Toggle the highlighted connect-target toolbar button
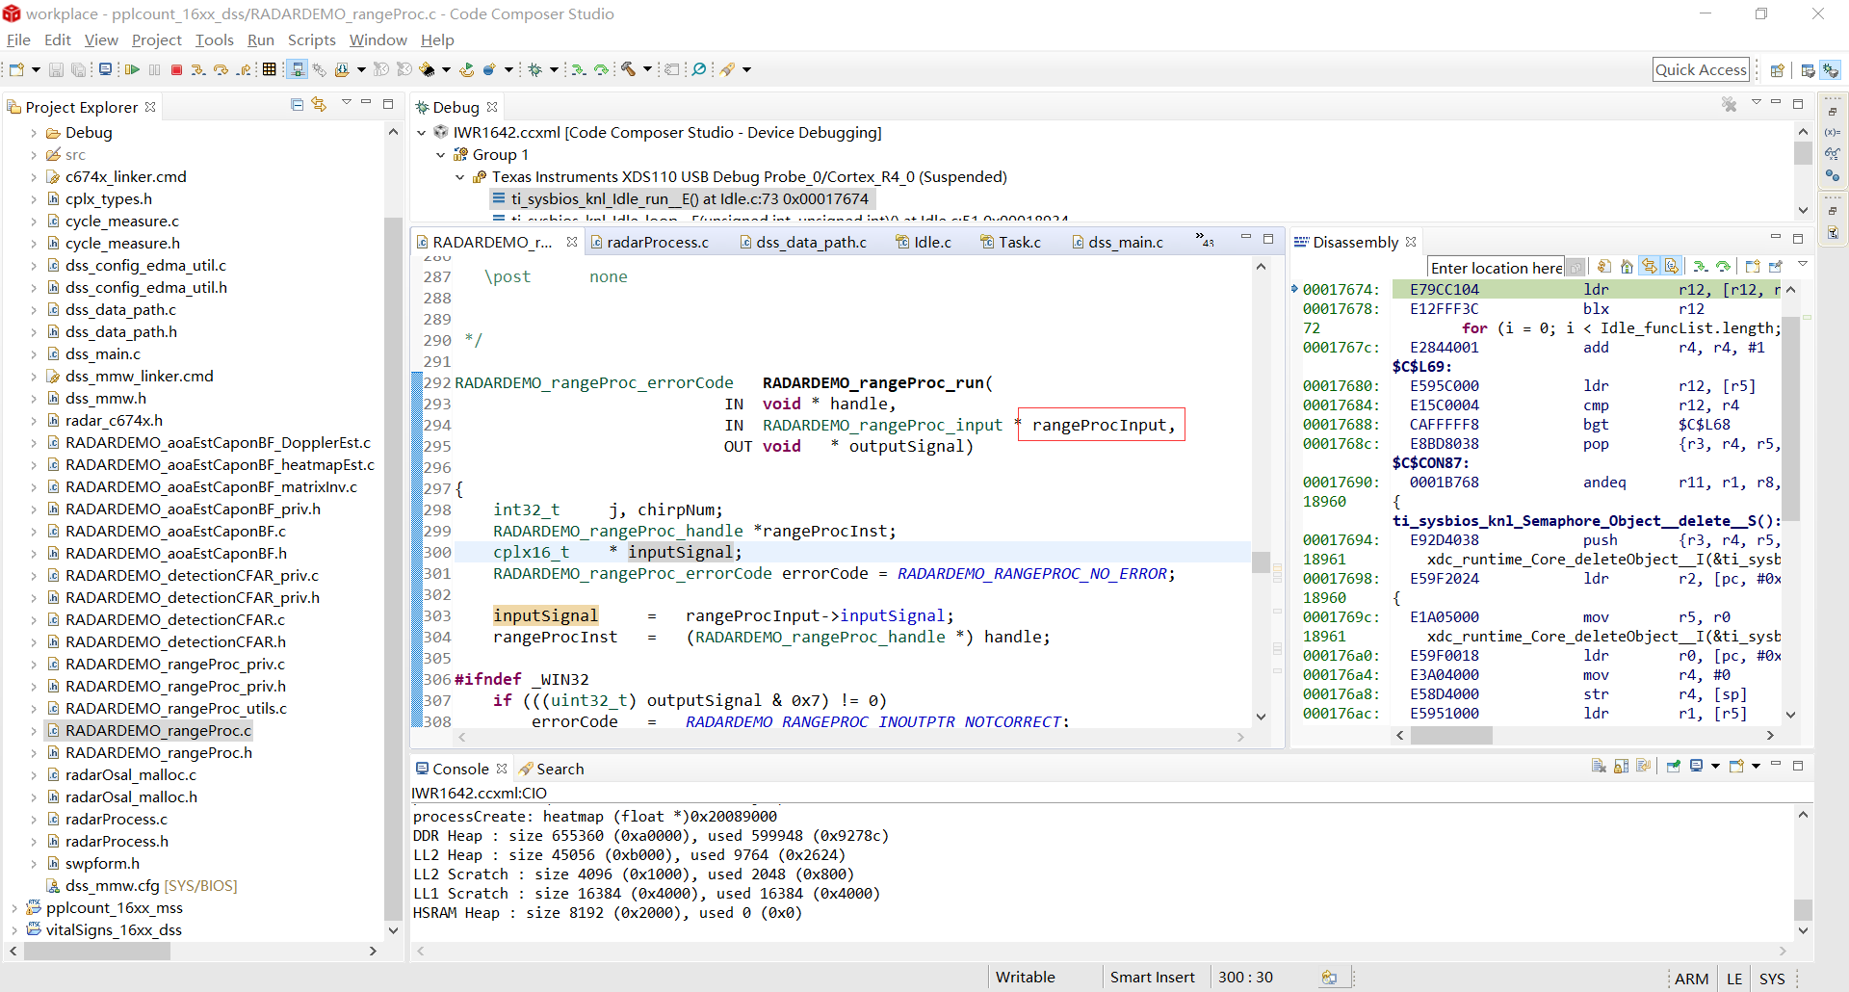The width and height of the screenshot is (1849, 992). (x=298, y=69)
